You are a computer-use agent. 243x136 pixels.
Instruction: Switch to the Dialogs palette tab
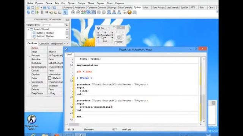click(x=112, y=8)
